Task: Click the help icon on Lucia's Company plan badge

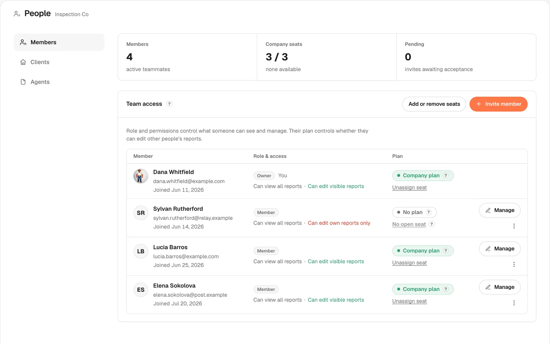Action: [446, 251]
